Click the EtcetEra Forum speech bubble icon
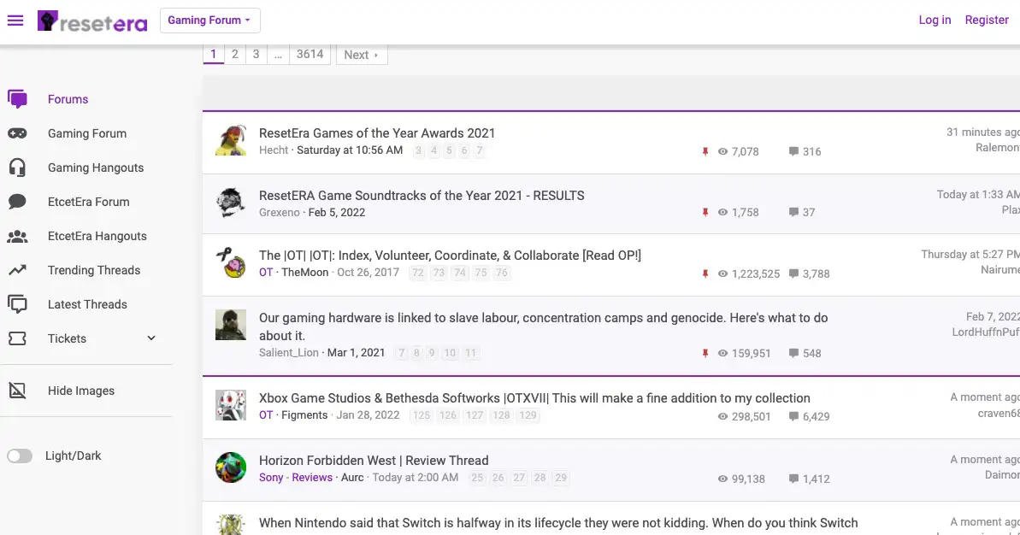Image resolution: width=1020 pixels, height=535 pixels. [x=18, y=202]
